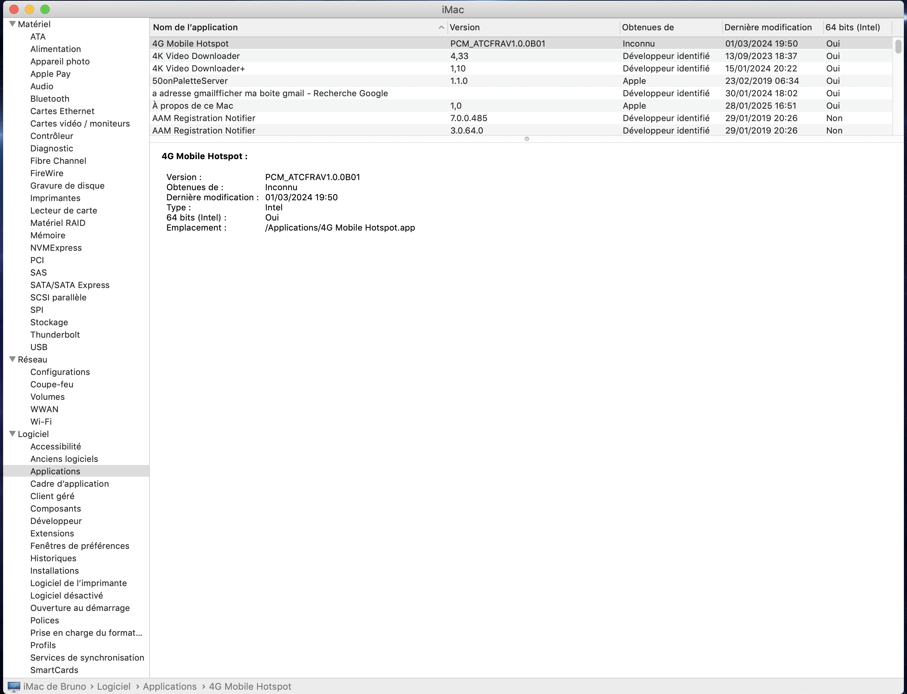Open Services de synchronisation section
907x694 pixels.
87,657
